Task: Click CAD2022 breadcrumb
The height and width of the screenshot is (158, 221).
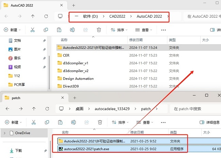Action: point(117,16)
